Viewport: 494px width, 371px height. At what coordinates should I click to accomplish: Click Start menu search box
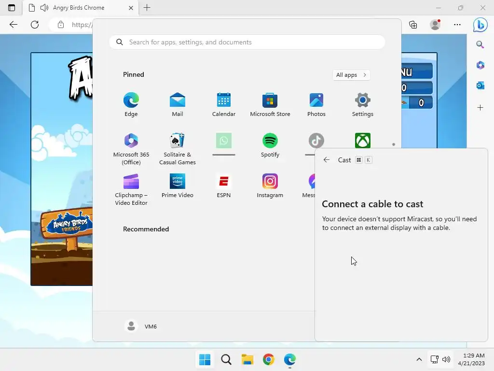(247, 43)
